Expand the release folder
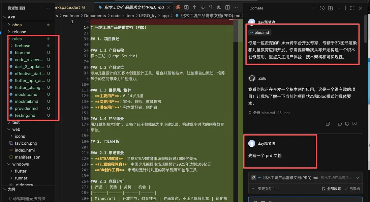Viewport: 370px width, 202px height. point(9,32)
